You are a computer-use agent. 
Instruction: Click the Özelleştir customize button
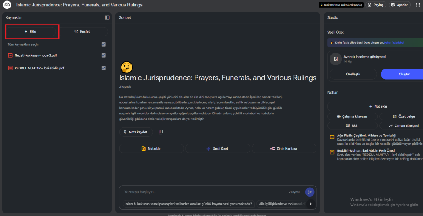pyautogui.click(x=353, y=74)
